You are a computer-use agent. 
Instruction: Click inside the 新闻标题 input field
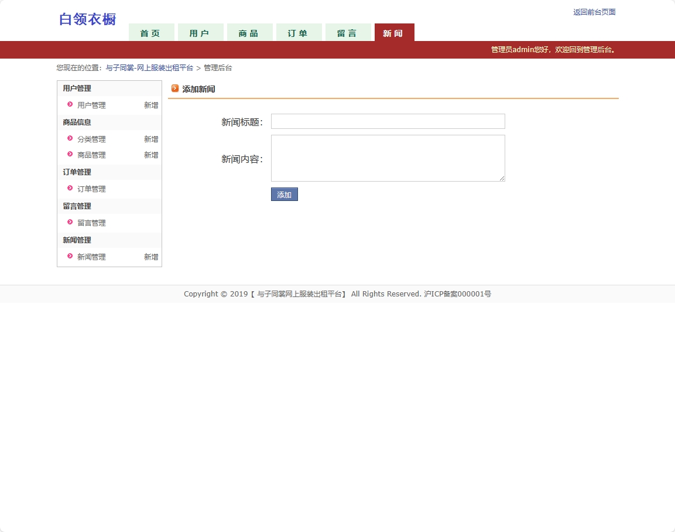pyautogui.click(x=388, y=121)
